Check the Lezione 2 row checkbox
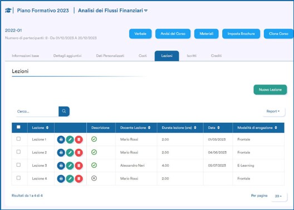This screenshot has width=294, height=210. 18,152
